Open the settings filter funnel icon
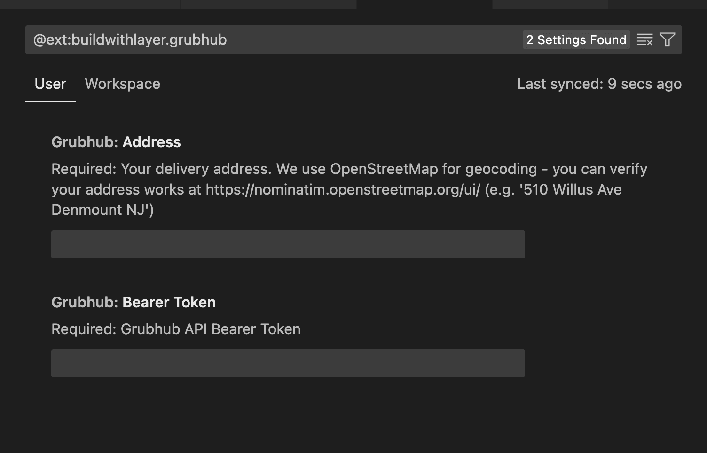 (667, 40)
